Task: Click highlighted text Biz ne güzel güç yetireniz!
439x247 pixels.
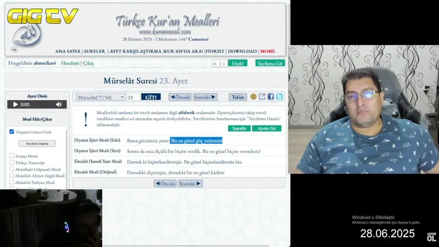Action: pos(197,141)
